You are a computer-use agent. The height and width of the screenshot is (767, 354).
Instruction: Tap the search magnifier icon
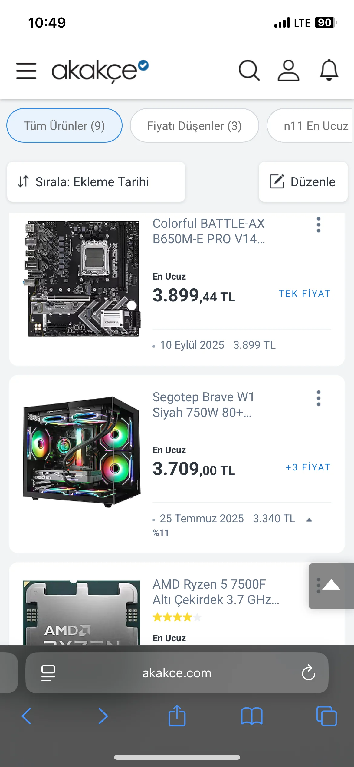click(249, 71)
